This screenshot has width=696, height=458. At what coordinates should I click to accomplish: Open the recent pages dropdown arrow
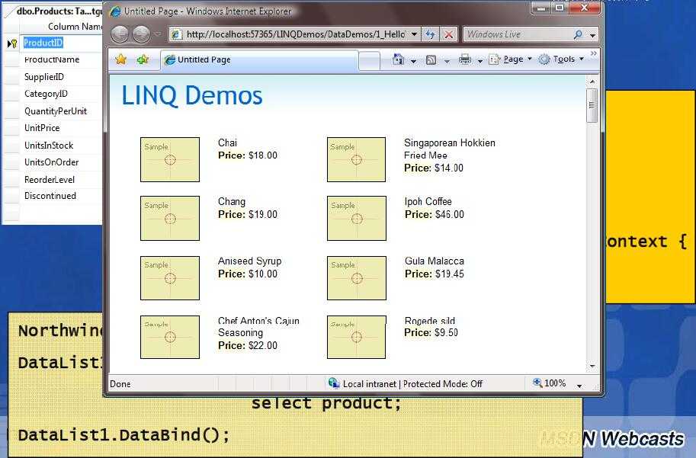click(x=158, y=34)
